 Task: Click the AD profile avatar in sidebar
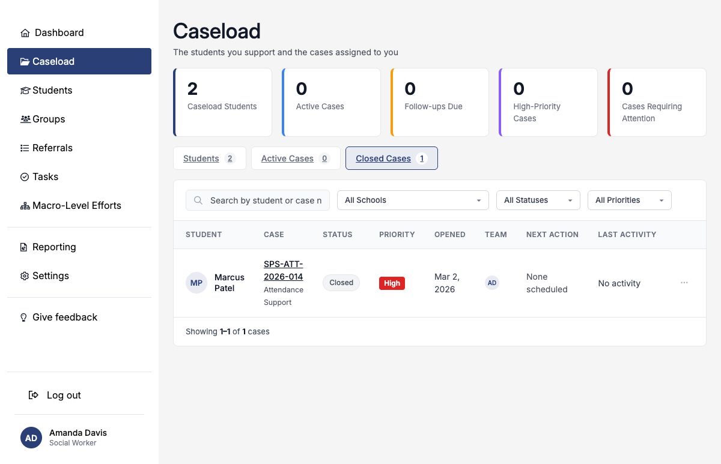pos(31,438)
